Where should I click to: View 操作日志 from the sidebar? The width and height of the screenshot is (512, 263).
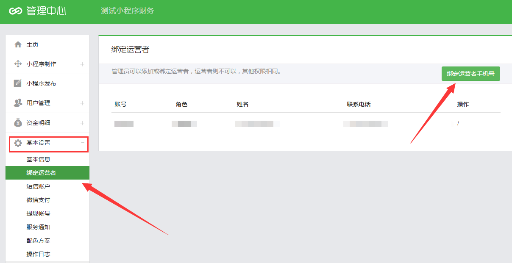tap(38, 254)
